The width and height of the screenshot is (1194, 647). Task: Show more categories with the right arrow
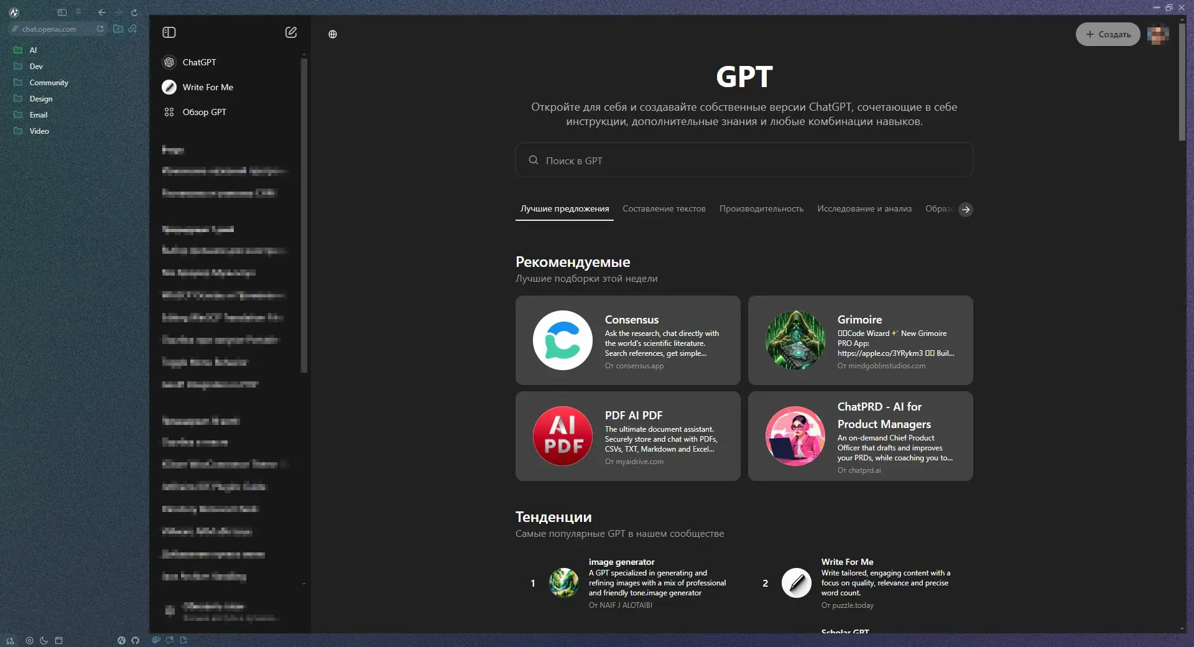pyautogui.click(x=966, y=210)
